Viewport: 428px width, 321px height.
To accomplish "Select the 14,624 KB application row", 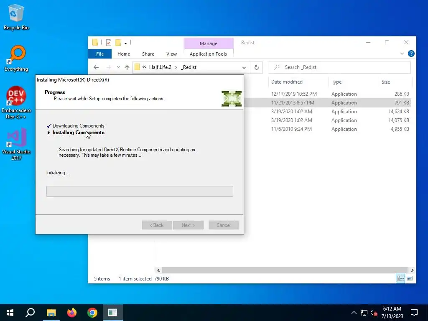I will click(327, 112).
